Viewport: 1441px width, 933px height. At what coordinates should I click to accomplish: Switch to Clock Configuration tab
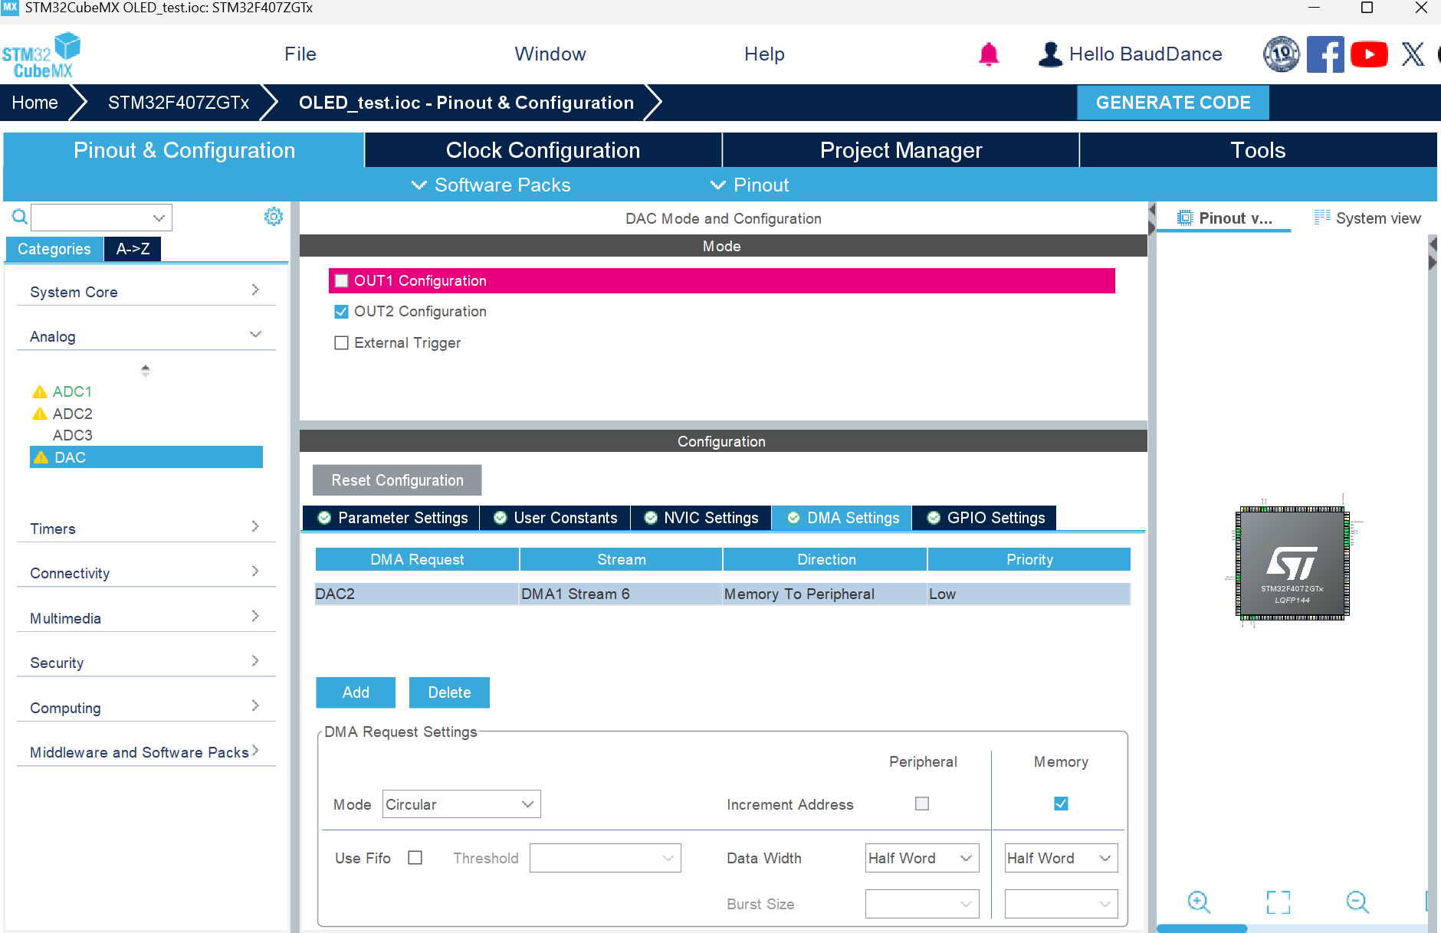[543, 150]
